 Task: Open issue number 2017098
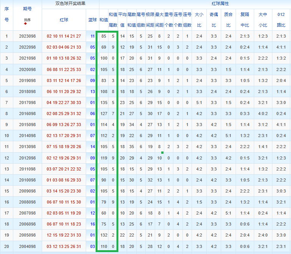[x=27, y=103]
